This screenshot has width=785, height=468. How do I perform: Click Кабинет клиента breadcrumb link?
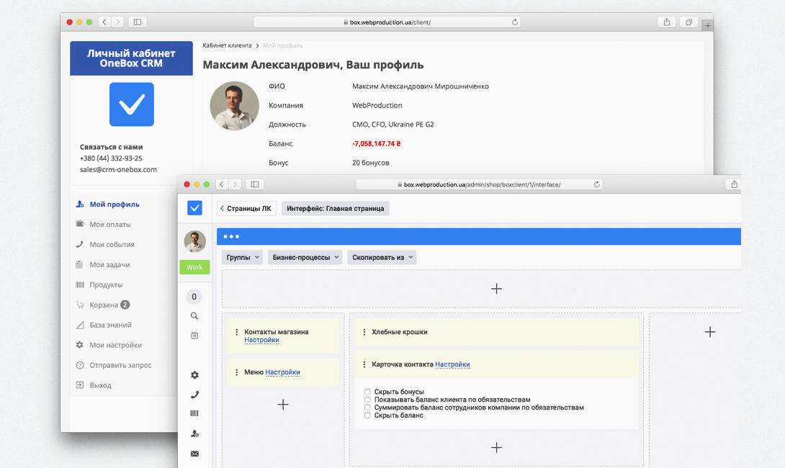pos(227,45)
